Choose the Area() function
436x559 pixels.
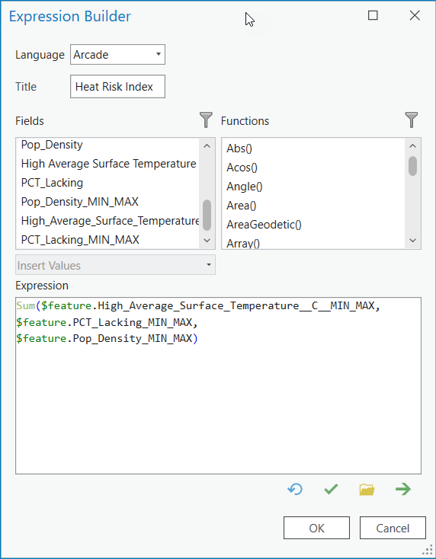pyautogui.click(x=242, y=206)
